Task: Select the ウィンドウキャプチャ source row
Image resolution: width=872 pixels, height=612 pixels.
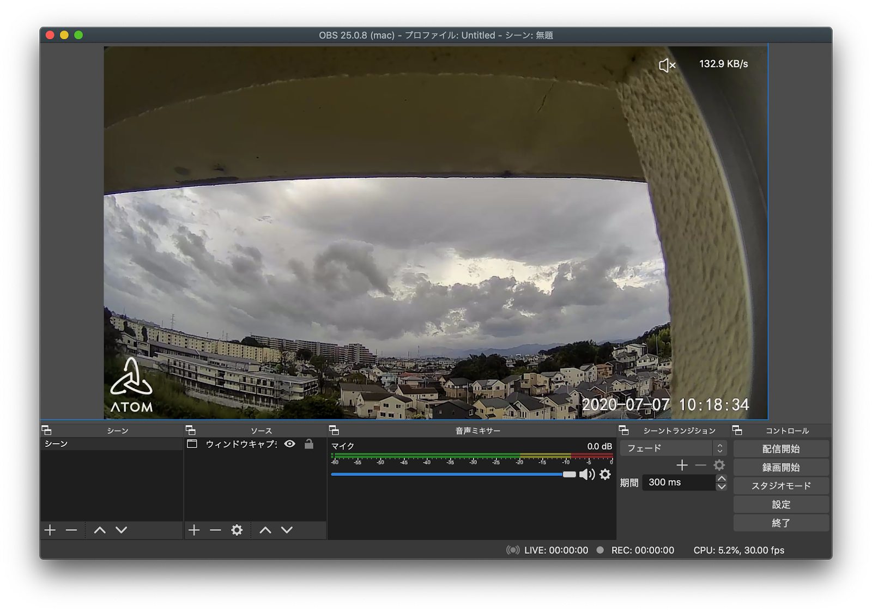Action: pos(255,444)
